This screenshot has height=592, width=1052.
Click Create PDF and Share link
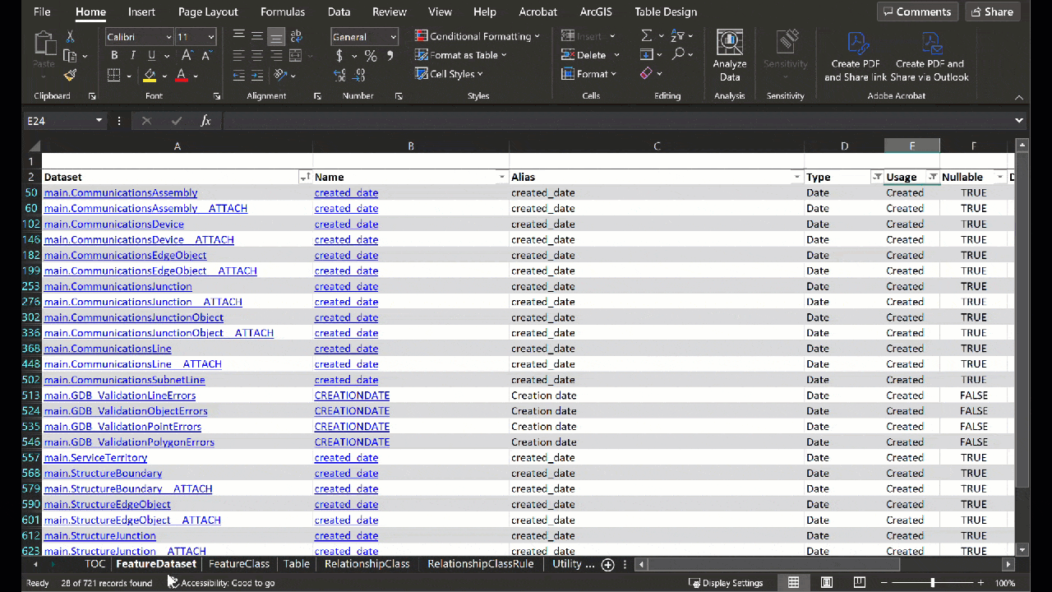[856, 56]
